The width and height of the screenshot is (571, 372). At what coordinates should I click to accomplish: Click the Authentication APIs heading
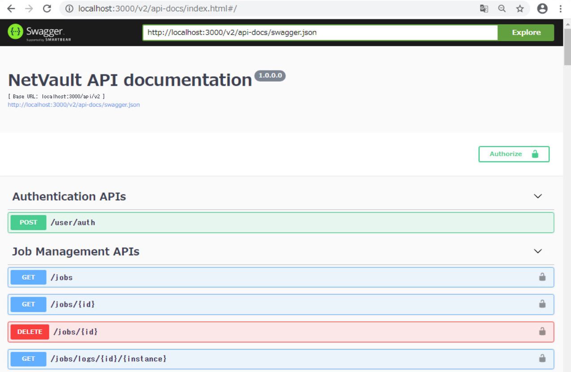click(x=69, y=197)
